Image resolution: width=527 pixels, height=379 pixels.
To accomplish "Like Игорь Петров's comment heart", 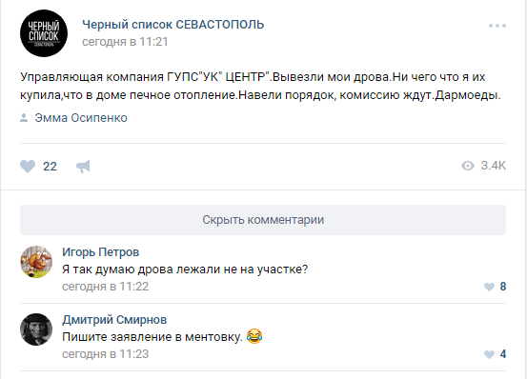I will tap(489, 287).
